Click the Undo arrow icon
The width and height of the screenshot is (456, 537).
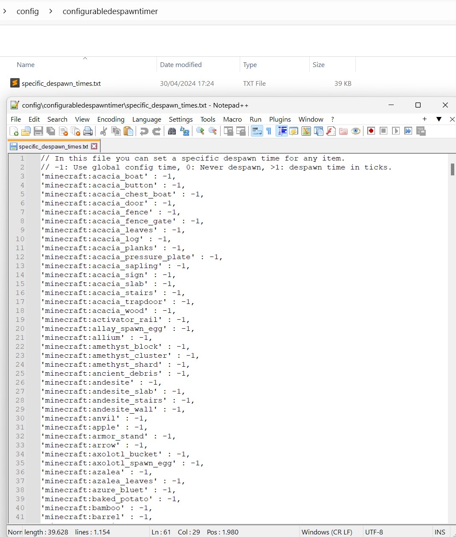pyautogui.click(x=144, y=131)
